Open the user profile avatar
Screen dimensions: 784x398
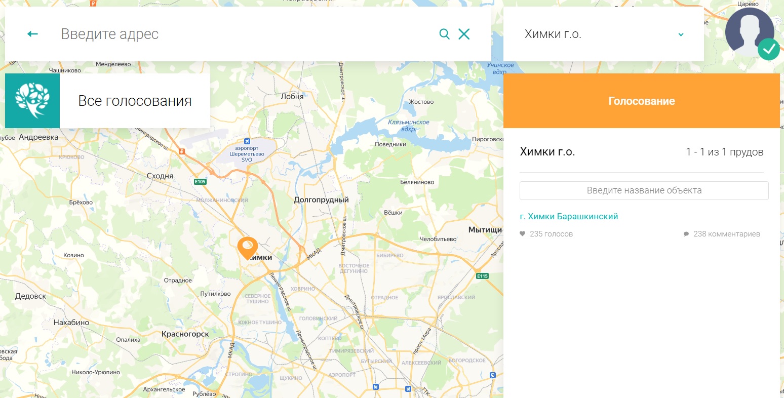coord(749,31)
